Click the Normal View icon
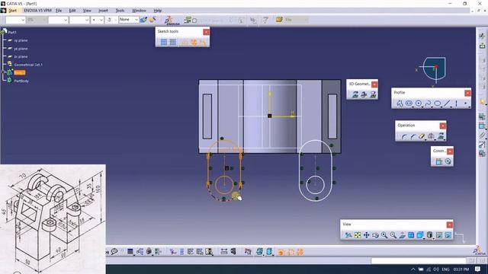 click(x=402, y=235)
